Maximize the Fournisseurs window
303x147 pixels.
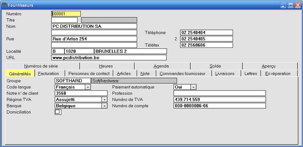pyautogui.click(x=290, y=5)
